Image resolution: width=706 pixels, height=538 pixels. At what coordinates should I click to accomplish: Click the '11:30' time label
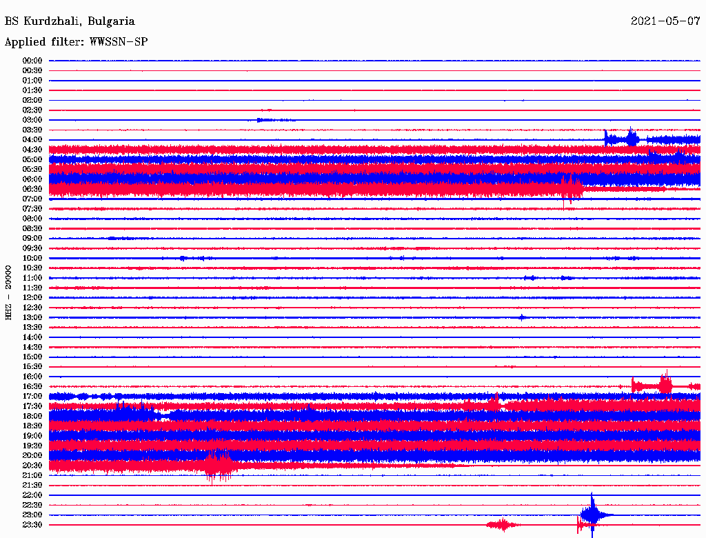32,288
